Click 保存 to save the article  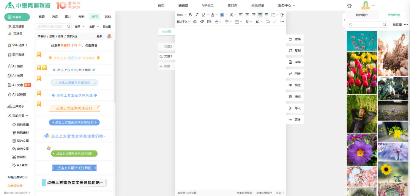[295, 62]
